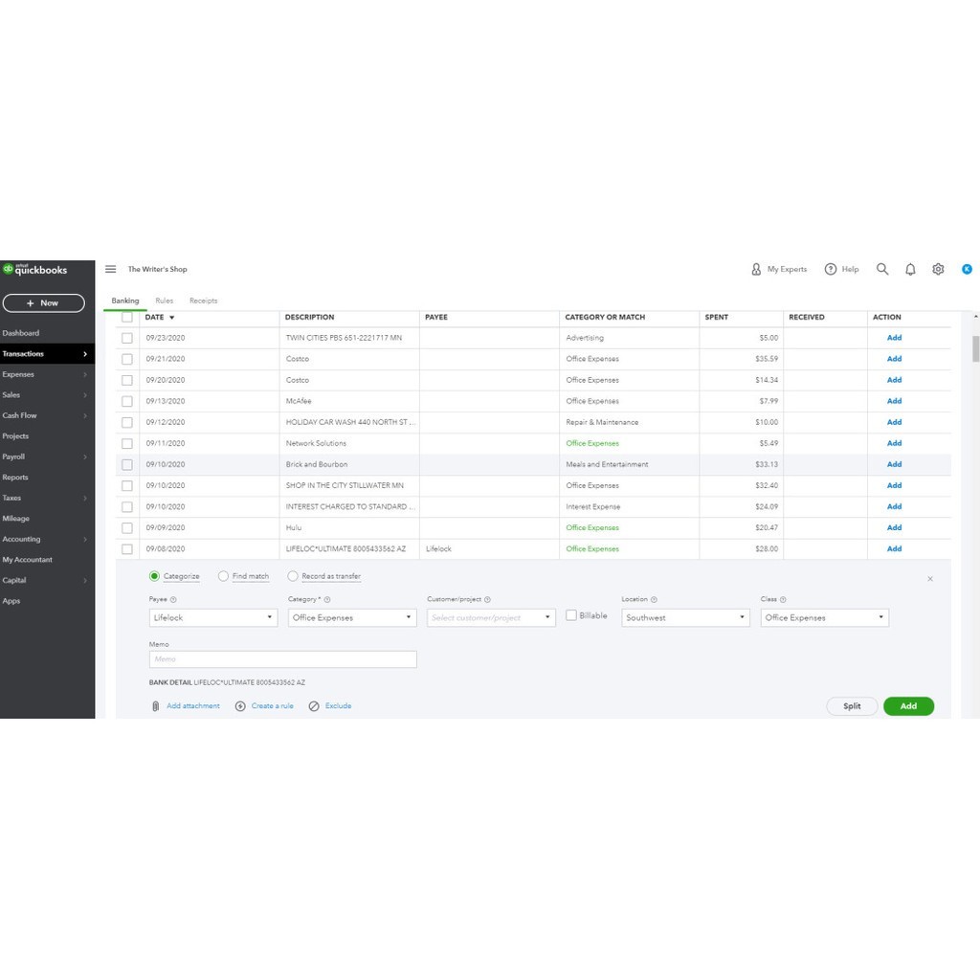Click the Split button

tap(852, 706)
